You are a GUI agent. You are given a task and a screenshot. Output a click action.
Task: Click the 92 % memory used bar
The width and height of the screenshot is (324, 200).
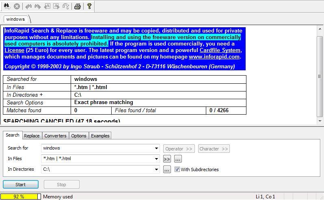click(20, 196)
